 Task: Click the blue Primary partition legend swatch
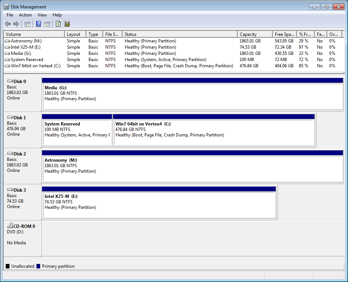(x=38, y=266)
